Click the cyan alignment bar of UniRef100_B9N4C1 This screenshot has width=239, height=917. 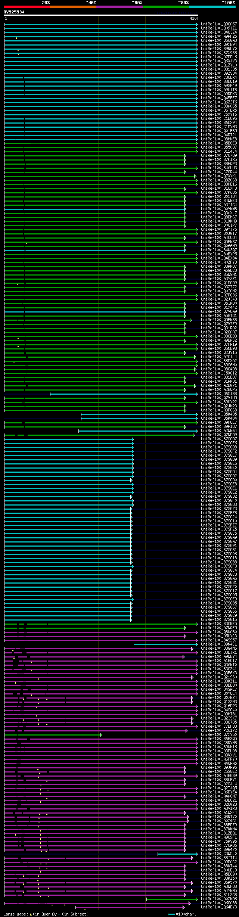pos(165,644)
